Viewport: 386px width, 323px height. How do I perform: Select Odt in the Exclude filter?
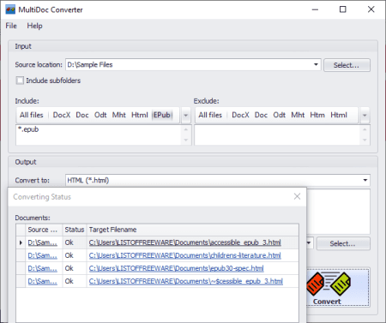click(280, 115)
